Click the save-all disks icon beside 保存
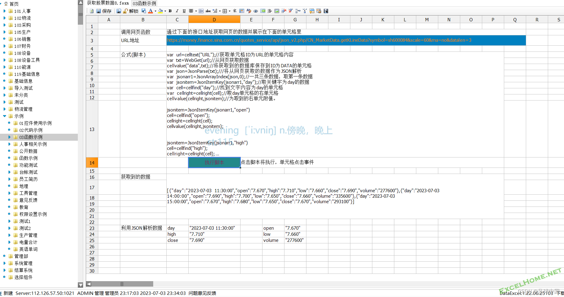 tap(119, 11)
